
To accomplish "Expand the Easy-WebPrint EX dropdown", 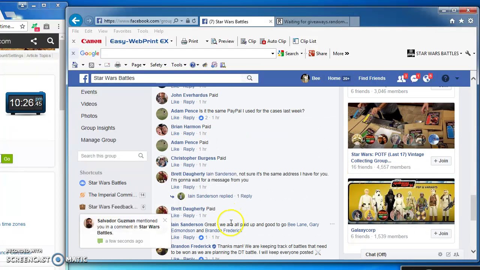I will tap(171, 41).
